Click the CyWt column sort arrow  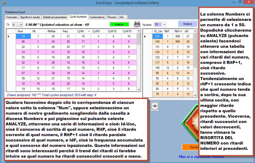click(89, 31)
